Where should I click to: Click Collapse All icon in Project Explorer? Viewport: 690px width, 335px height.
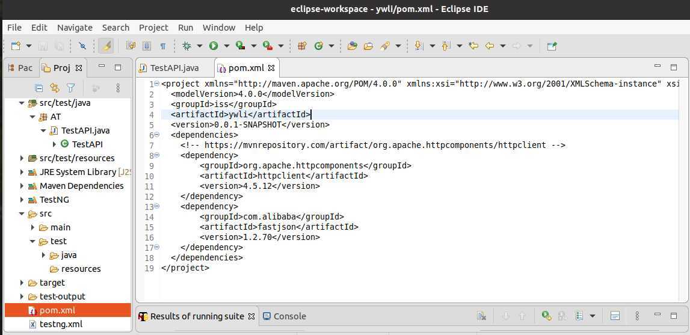(x=39, y=88)
